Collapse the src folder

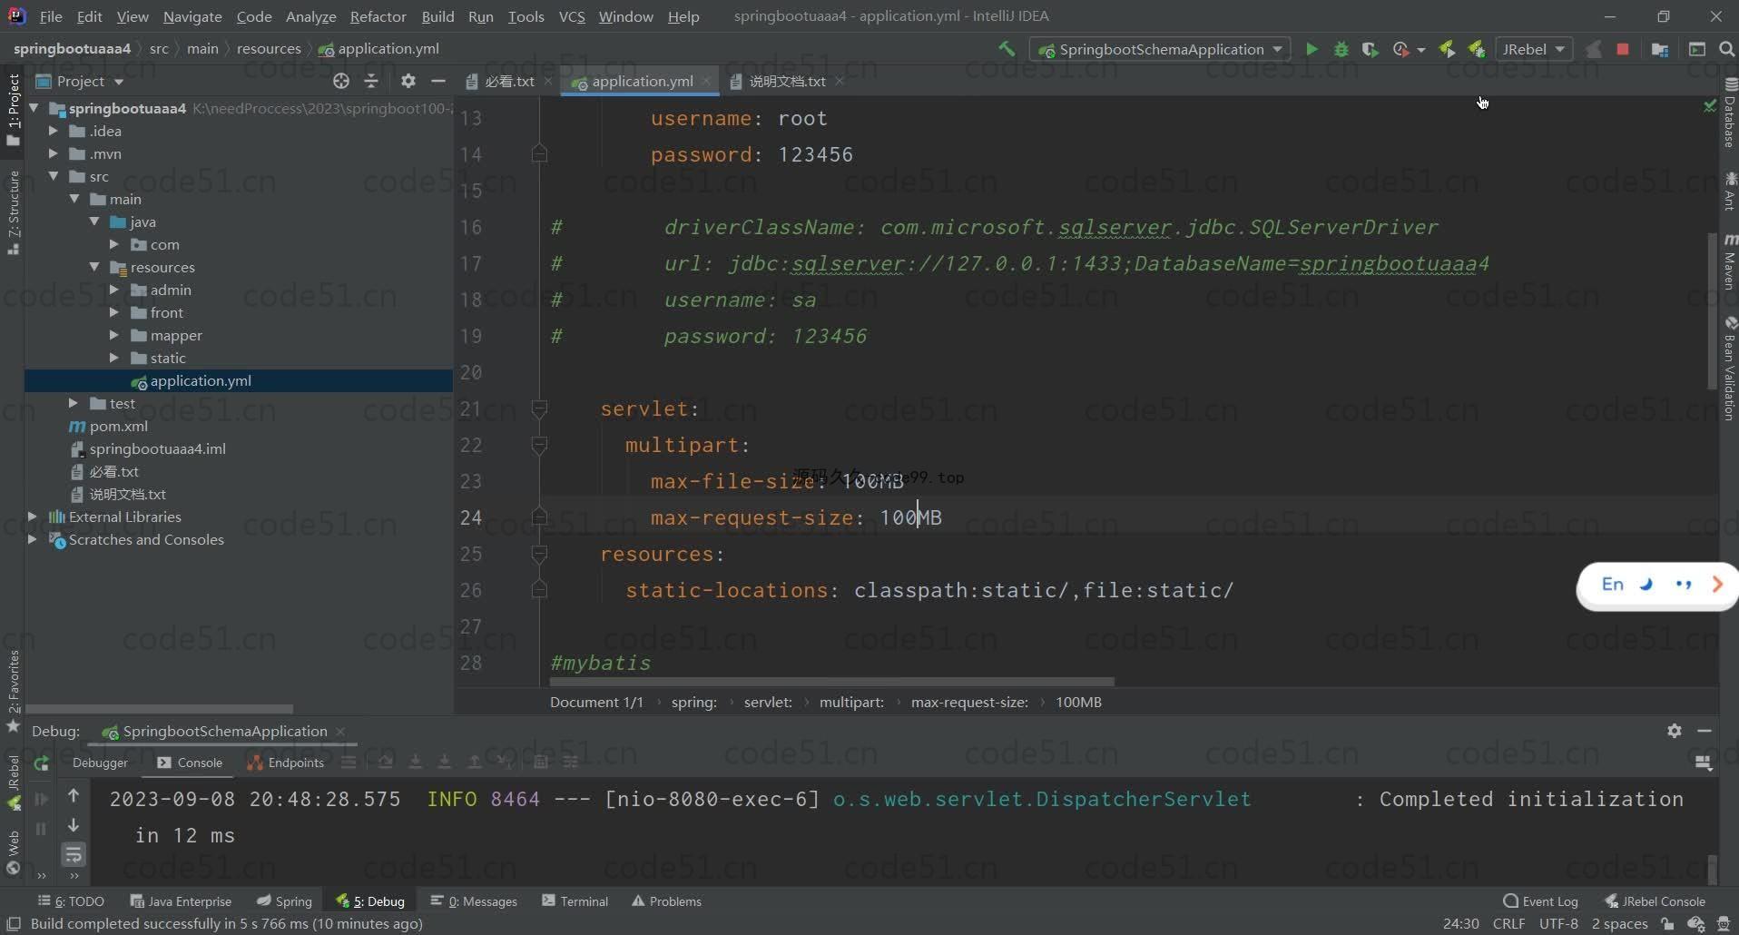(54, 176)
